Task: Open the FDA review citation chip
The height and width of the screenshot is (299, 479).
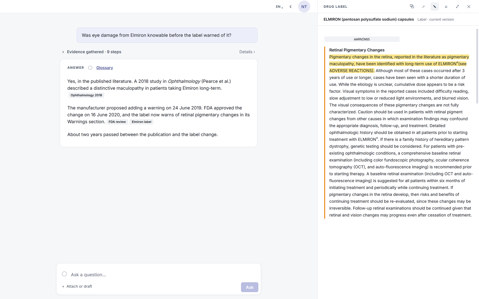Action: coord(117,122)
